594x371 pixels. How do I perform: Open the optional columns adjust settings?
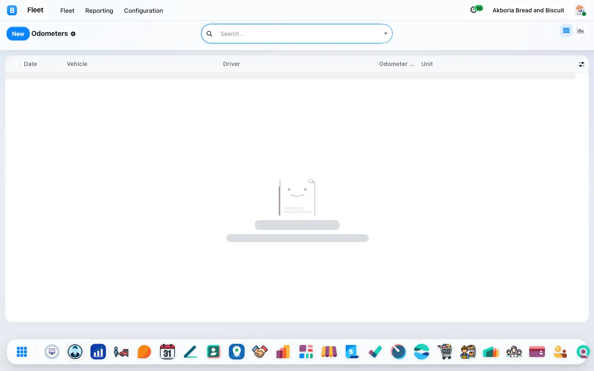581,64
